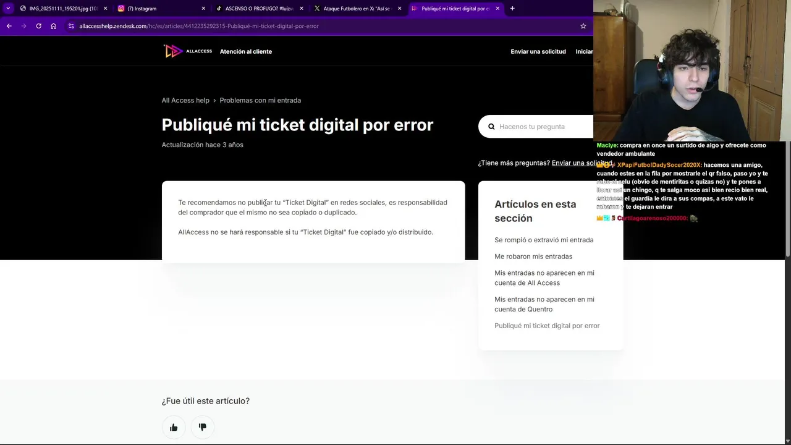Viewport: 791px width, 445px height.
Task: Open Se rompió o extravió mi entrada article
Action: (x=544, y=240)
